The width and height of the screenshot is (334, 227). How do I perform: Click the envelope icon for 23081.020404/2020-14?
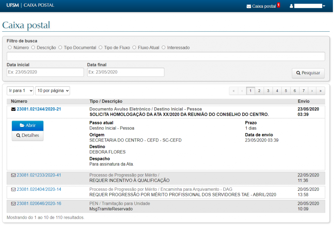click(x=13, y=189)
